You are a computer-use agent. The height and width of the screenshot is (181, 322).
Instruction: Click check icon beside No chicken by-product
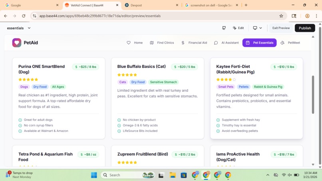pyautogui.click(x=119, y=120)
